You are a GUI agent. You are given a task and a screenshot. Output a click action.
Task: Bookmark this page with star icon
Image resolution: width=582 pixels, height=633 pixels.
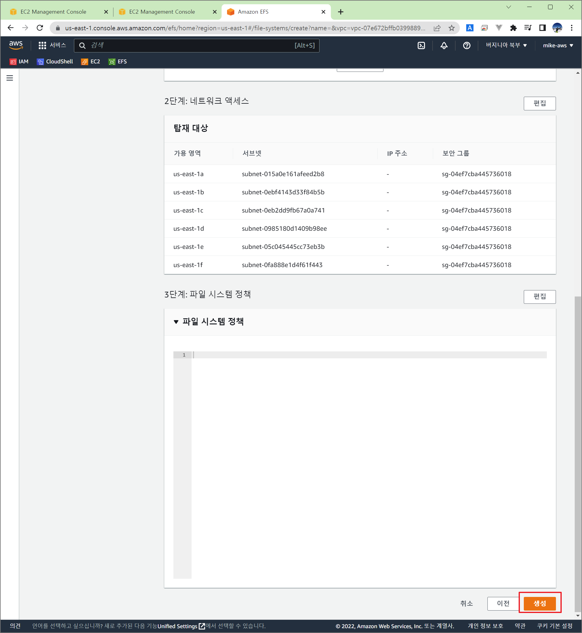452,28
